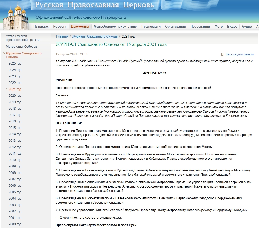259x228 pixels.
Task: Select 2020 год in the sidebar
Action: coord(15,96)
